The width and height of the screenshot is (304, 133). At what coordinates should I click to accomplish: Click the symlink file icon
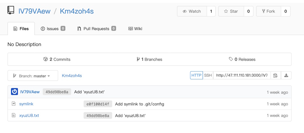tap(14, 104)
